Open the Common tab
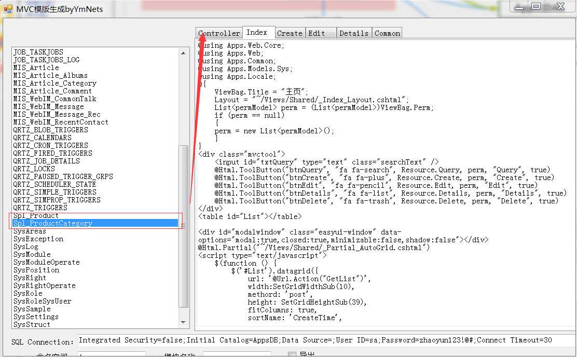Screen dimensions: 577x357 [x=387, y=33]
